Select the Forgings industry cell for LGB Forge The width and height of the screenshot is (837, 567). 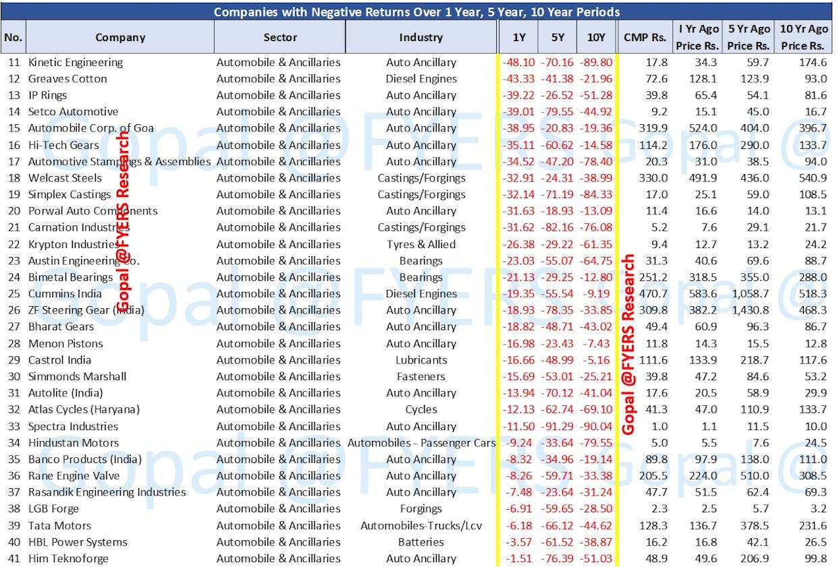pyautogui.click(x=421, y=508)
